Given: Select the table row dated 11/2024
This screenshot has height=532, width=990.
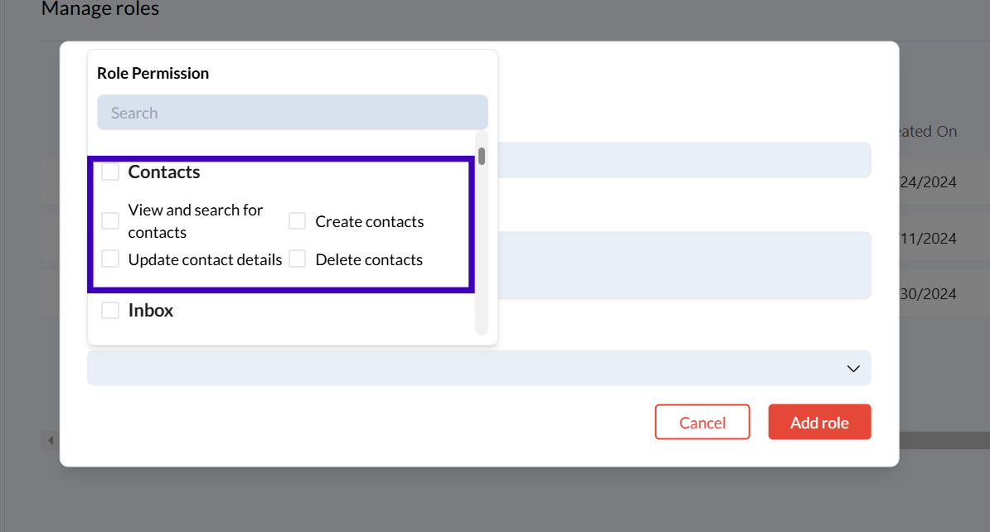Looking at the screenshot, I should (927, 239).
